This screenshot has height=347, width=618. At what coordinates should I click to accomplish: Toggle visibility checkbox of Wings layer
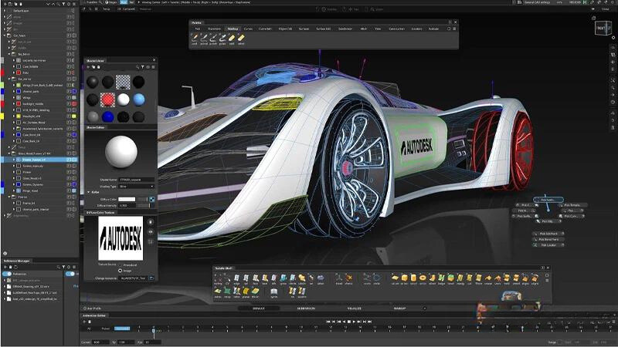pyautogui.click(x=69, y=98)
